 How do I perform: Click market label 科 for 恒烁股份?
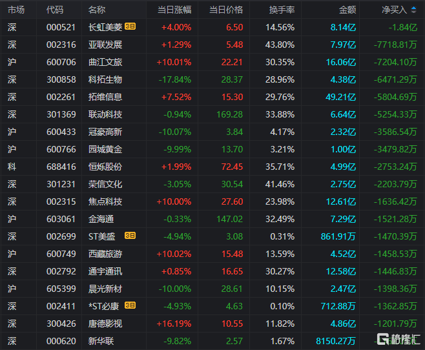pos(12,167)
